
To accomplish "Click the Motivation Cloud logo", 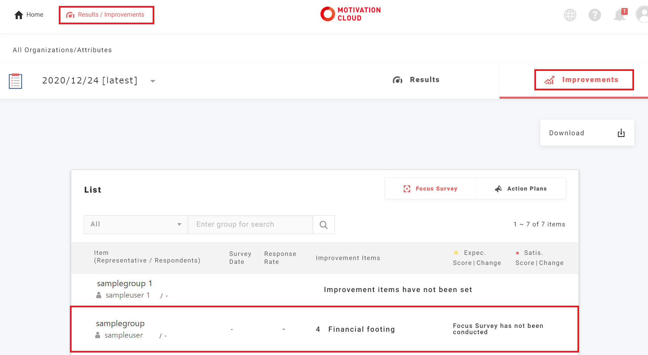I will click(350, 14).
